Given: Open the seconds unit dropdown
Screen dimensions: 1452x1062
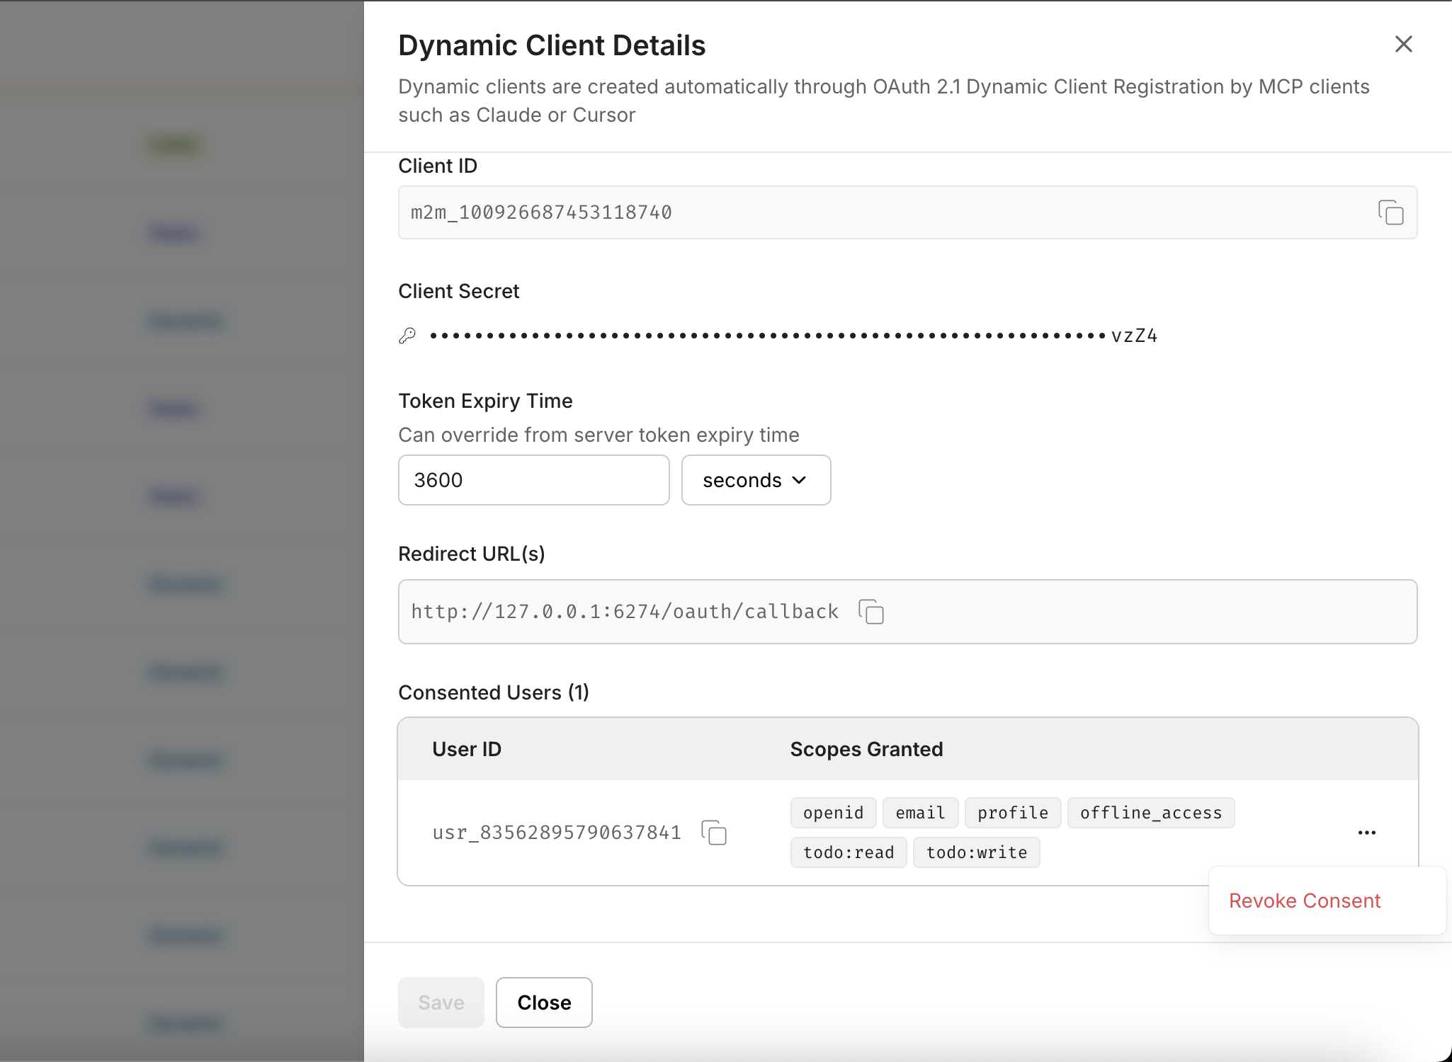Looking at the screenshot, I should click(755, 480).
